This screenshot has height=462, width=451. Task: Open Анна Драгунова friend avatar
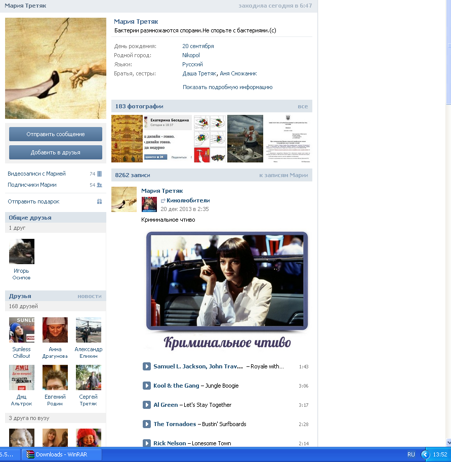point(55,330)
